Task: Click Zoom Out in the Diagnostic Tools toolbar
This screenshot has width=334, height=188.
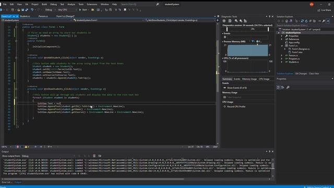Action: [241, 21]
